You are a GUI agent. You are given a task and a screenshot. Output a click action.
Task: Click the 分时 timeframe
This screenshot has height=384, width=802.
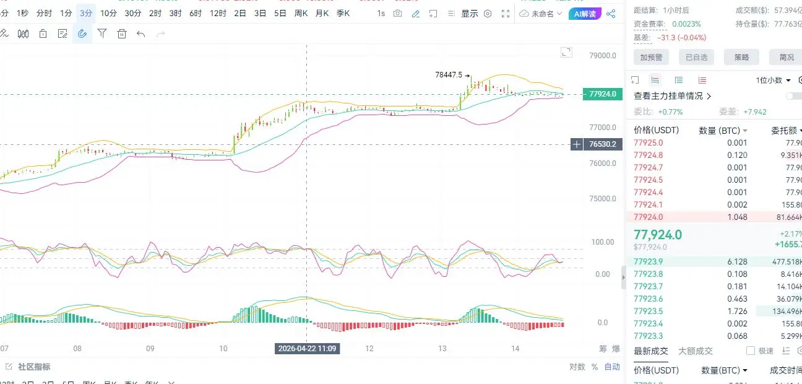coord(44,13)
